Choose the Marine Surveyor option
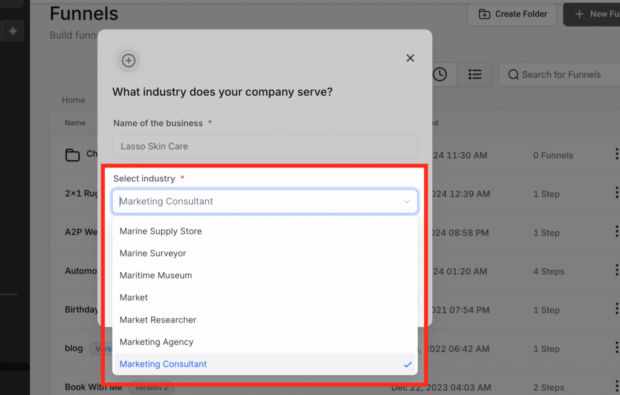The width and height of the screenshot is (620, 395). pos(153,253)
